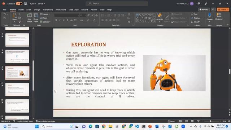231x130 pixels.
Task: Open the Windows Start menu
Action: click(37, 126)
